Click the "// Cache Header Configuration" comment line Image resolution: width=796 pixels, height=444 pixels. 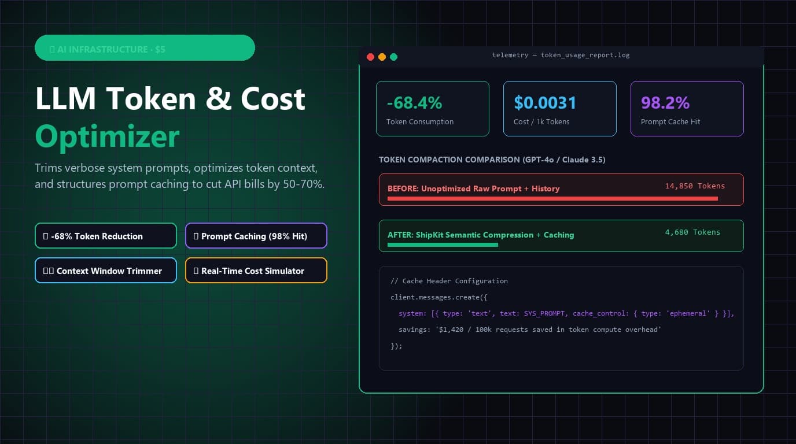tap(449, 281)
